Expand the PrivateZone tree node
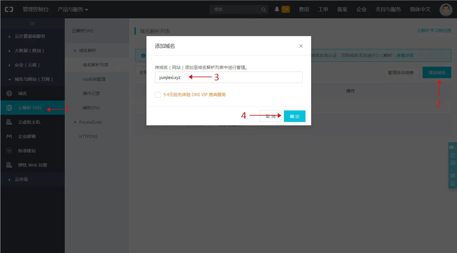The width and height of the screenshot is (457, 253). [75, 122]
